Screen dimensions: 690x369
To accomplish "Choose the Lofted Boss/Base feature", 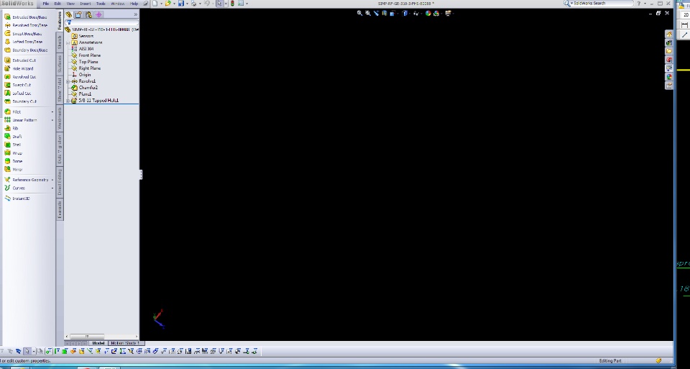I will tap(23, 42).
